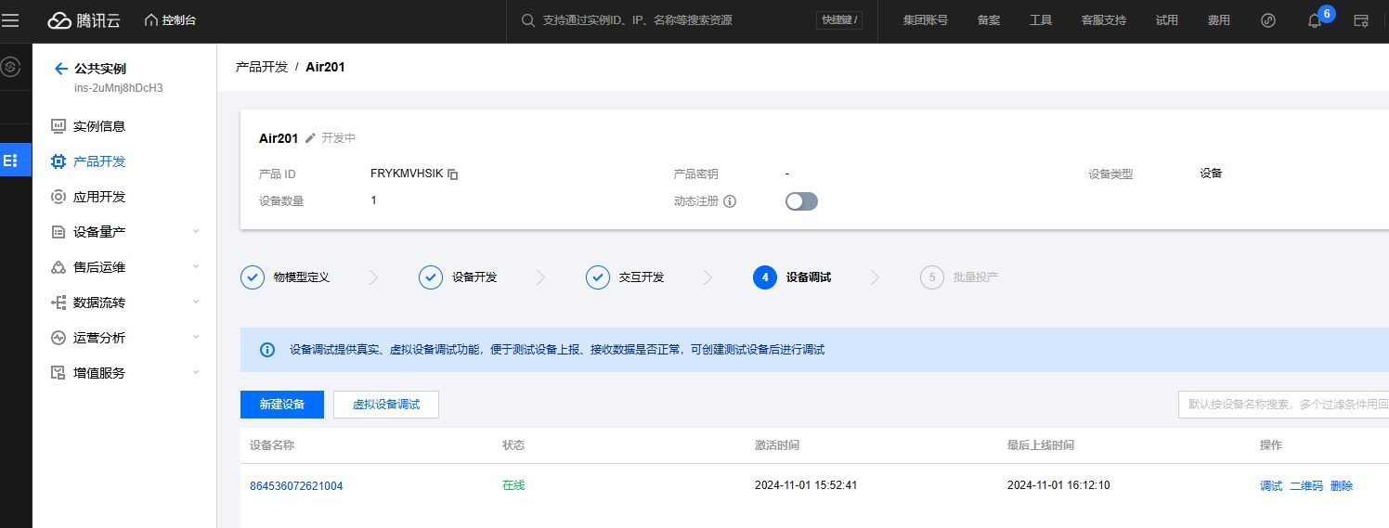Click 售后运维 icon in sidebar
Screen dimensions: 1389x528
(x=58, y=267)
